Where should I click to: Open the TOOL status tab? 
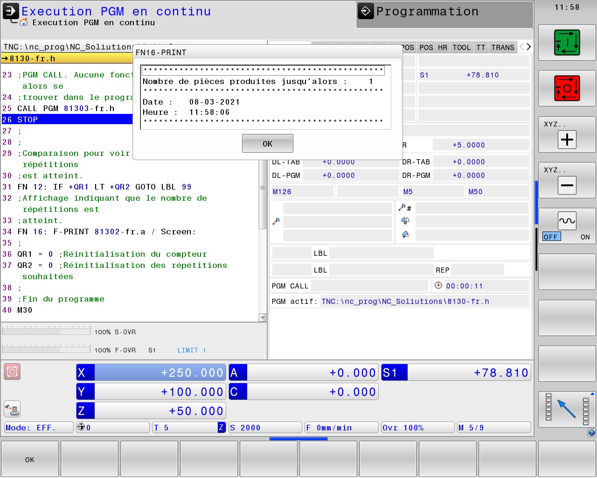(461, 47)
